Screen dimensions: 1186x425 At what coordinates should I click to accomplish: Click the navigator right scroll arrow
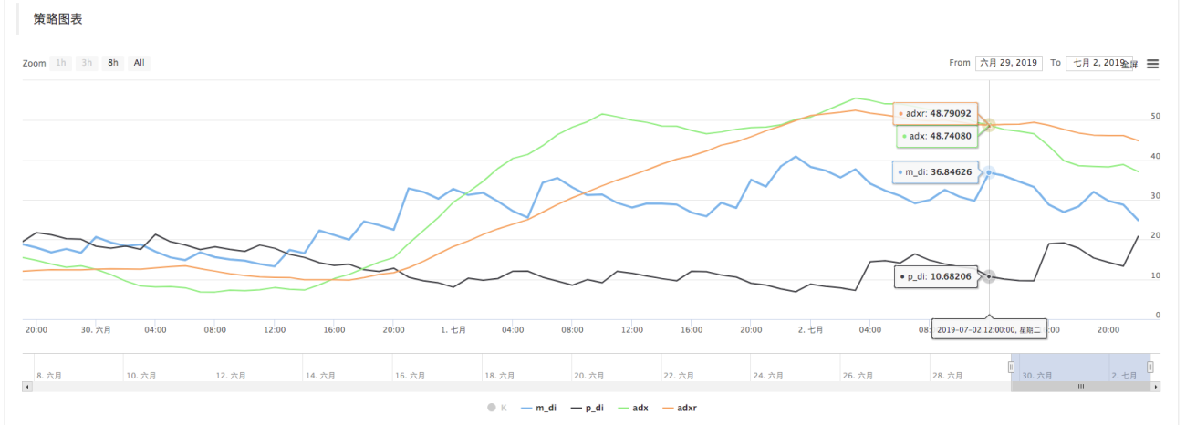[x=1156, y=387]
